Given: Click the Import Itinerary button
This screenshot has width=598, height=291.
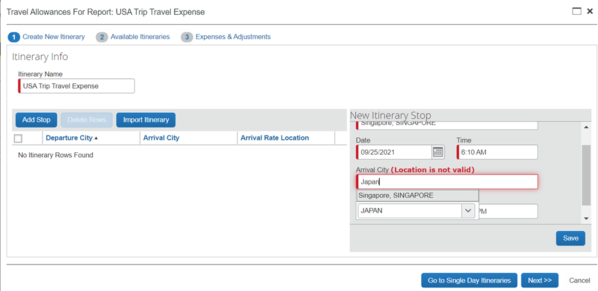Looking at the screenshot, I should [x=146, y=120].
